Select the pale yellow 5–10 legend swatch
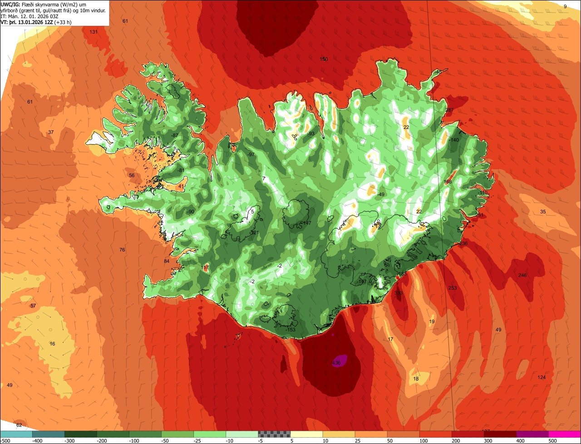The image size is (581, 444). (x=306, y=434)
